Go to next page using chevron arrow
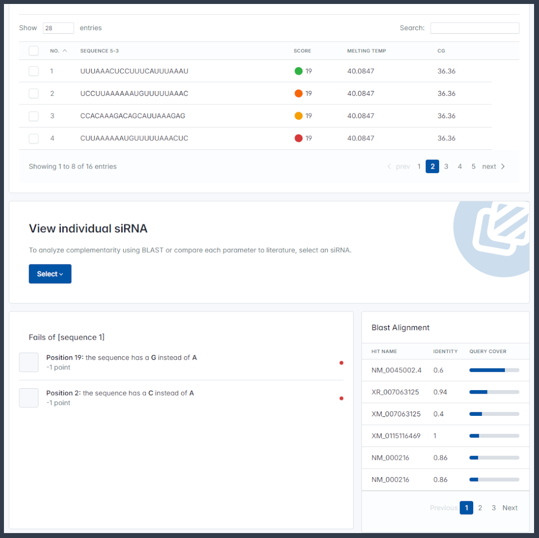Screen dimensions: 539x538 tap(503, 167)
